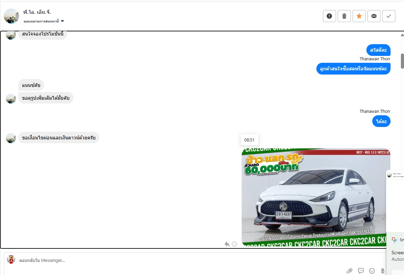Viewport: 404px width, 275px height.
Task: Click the scrollbar up arrow
Action: click(x=402, y=35)
